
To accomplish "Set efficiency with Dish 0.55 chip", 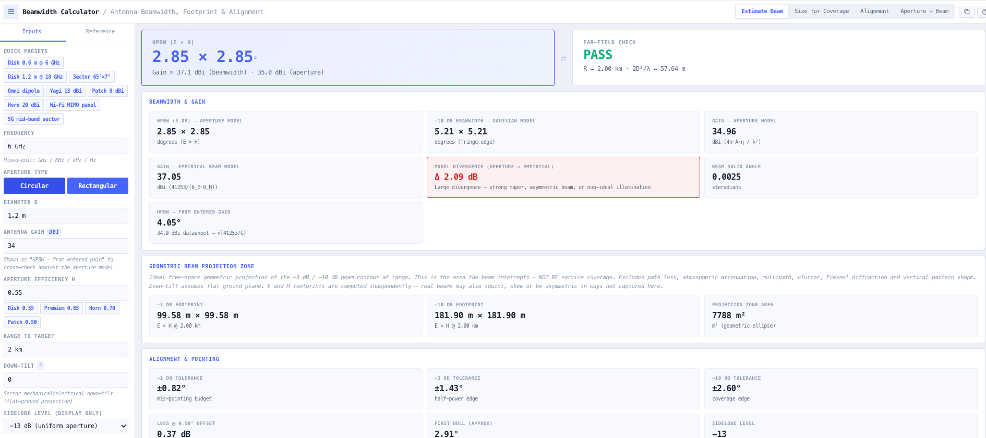I will pyautogui.click(x=21, y=308).
